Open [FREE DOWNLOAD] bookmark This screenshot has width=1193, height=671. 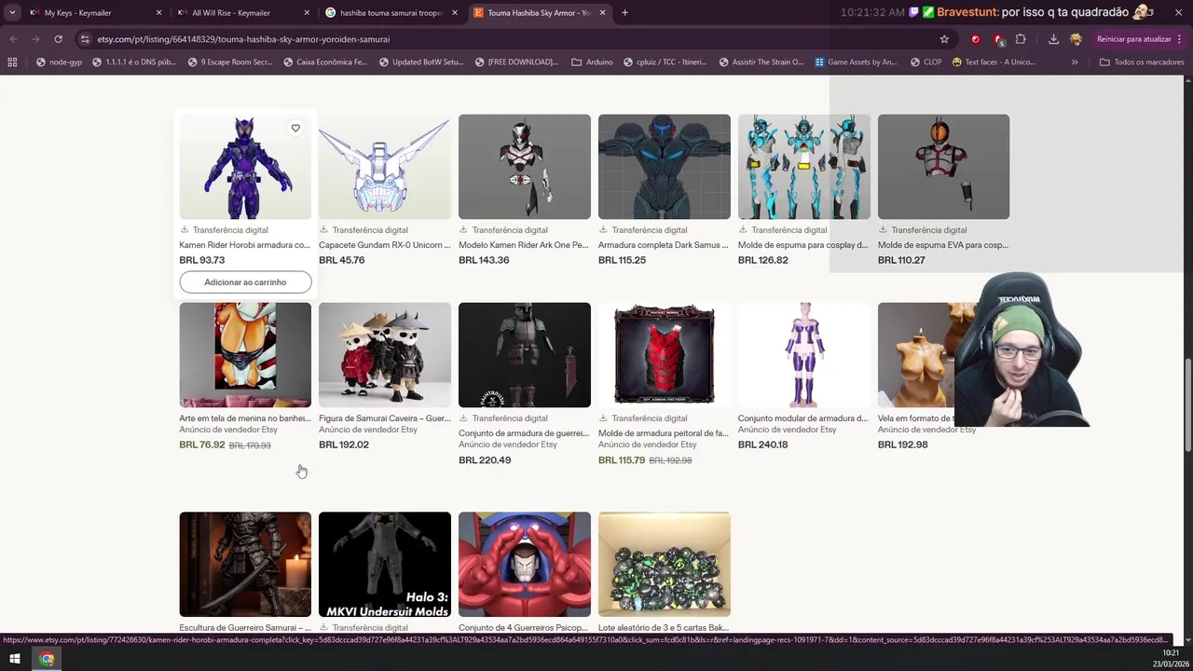[515, 62]
